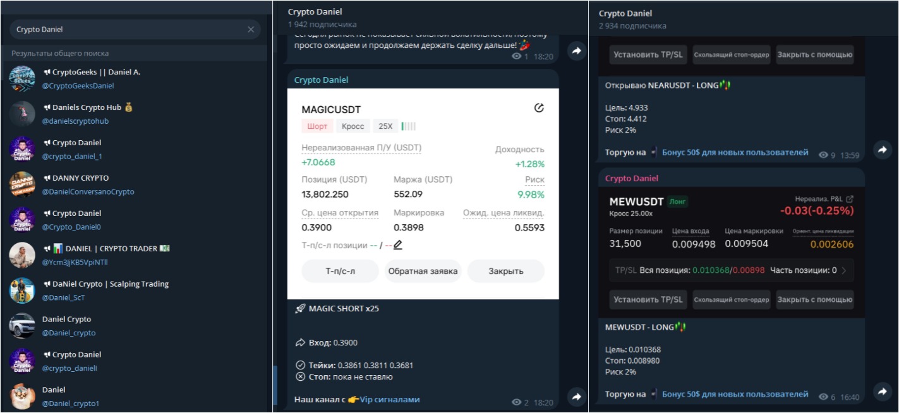Image resolution: width=899 pixels, height=413 pixels.
Task: Click the Обратная заявка button
Action: pos(423,271)
